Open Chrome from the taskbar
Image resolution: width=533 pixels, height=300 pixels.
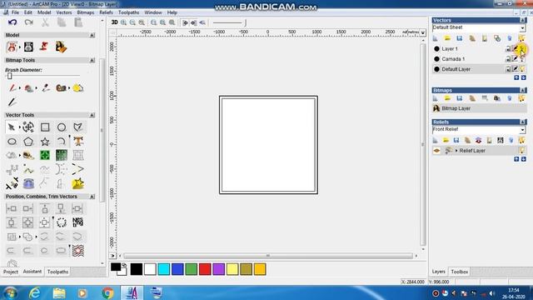(x=107, y=292)
